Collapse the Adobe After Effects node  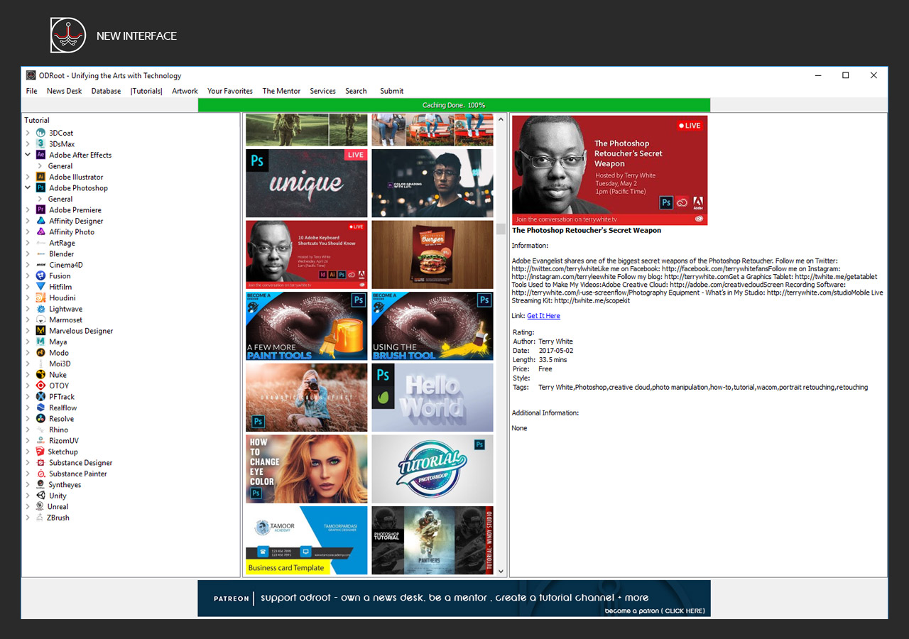coord(28,155)
